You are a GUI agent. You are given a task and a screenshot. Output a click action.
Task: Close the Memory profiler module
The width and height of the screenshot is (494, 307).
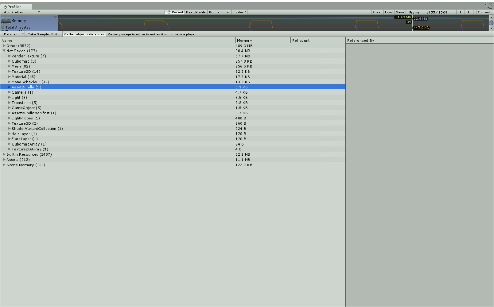point(55,17)
